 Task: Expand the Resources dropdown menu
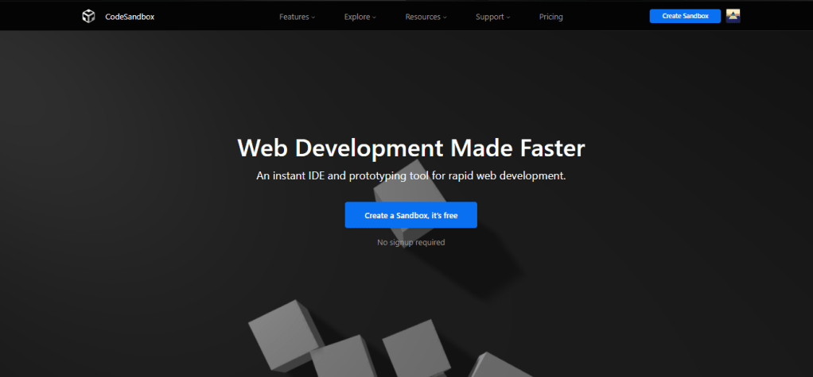(422, 17)
